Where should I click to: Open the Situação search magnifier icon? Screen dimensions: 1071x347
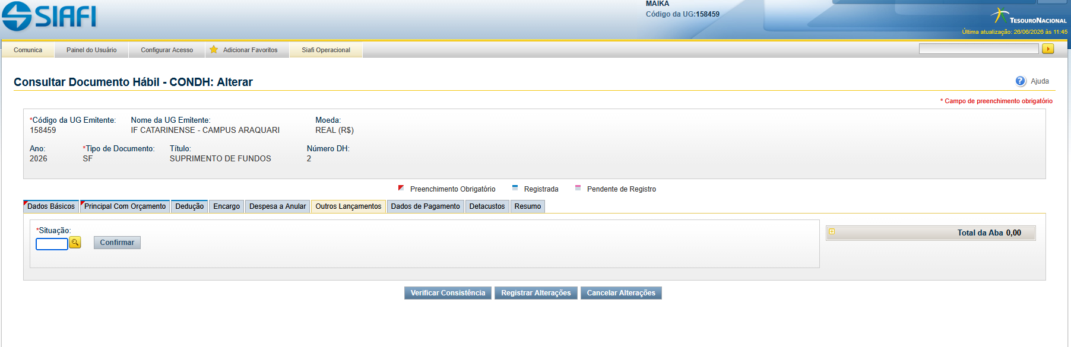coord(75,242)
